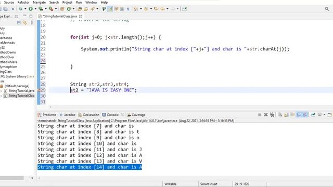Toggle Word Wrap toolbar icon
This screenshot has width=333, height=187.
click(x=116, y=9)
